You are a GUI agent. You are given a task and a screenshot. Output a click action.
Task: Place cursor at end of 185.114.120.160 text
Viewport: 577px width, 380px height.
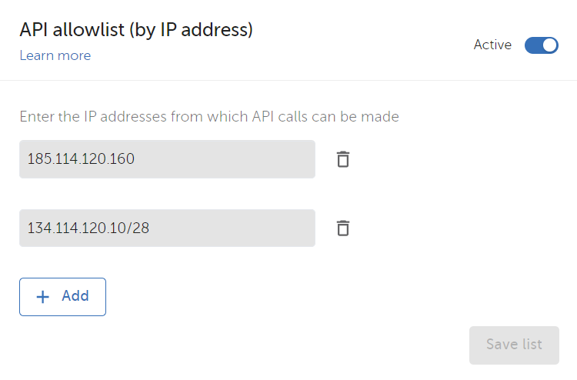click(x=136, y=159)
